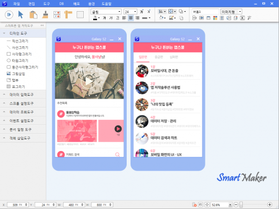Viewport: 279px width, 209px height.
Task: Click the zoom slider handle
Action: point(241,205)
